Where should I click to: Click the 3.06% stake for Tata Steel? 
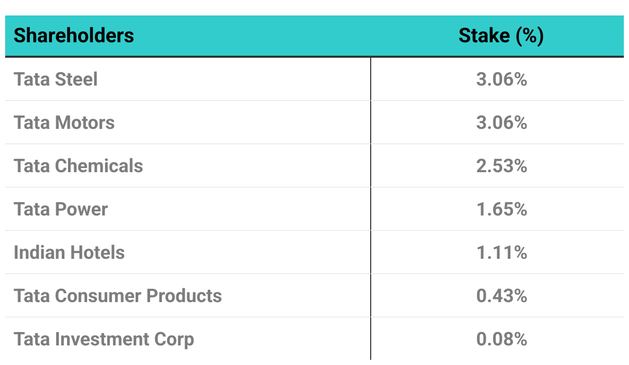click(501, 79)
